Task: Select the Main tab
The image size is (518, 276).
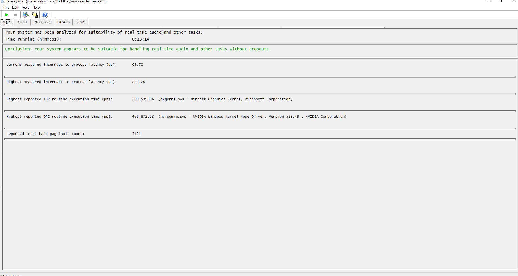Action: pyautogui.click(x=7, y=22)
